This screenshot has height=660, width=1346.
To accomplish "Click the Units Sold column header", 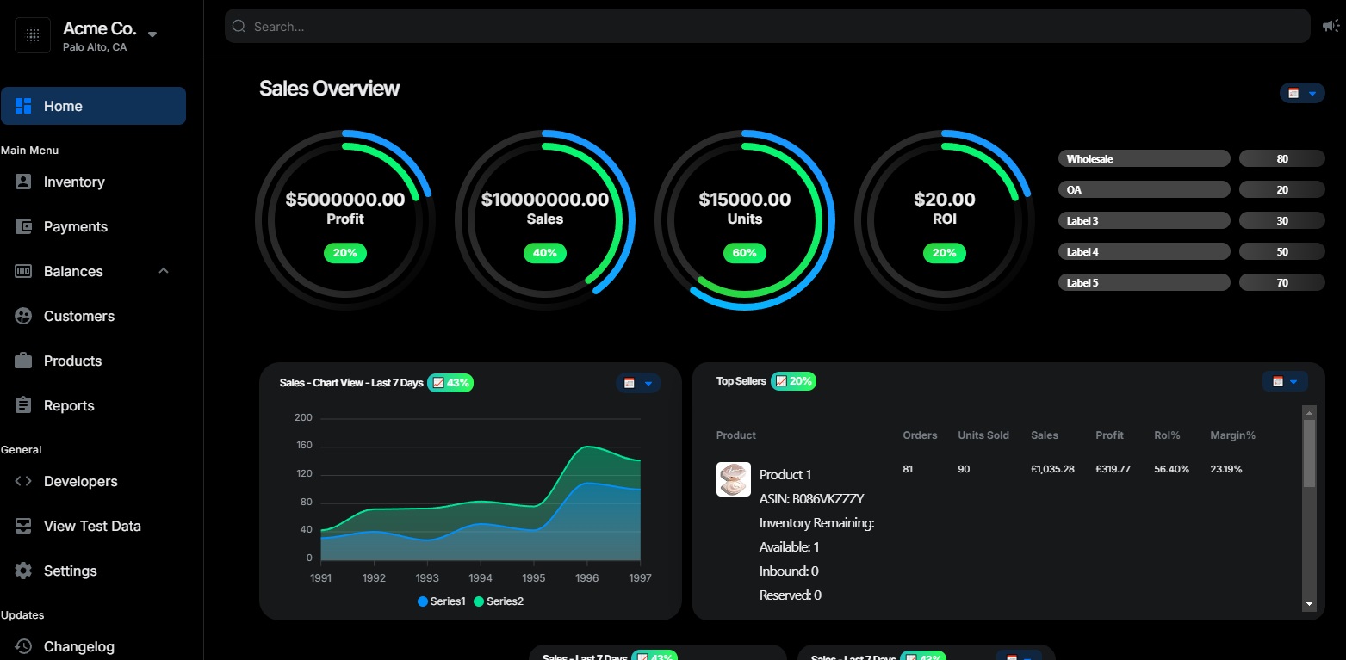I will click(983, 435).
